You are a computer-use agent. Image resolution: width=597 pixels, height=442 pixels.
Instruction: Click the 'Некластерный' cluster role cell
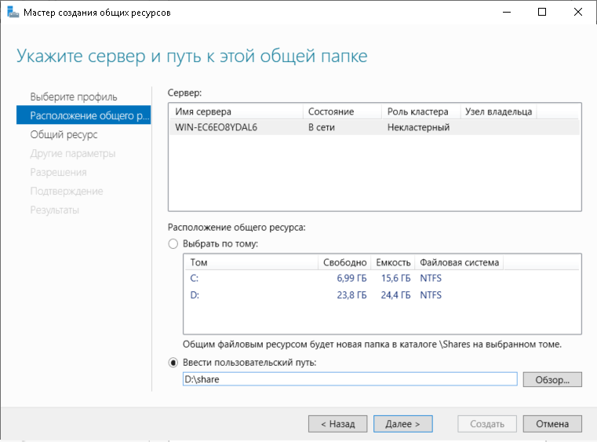point(418,127)
